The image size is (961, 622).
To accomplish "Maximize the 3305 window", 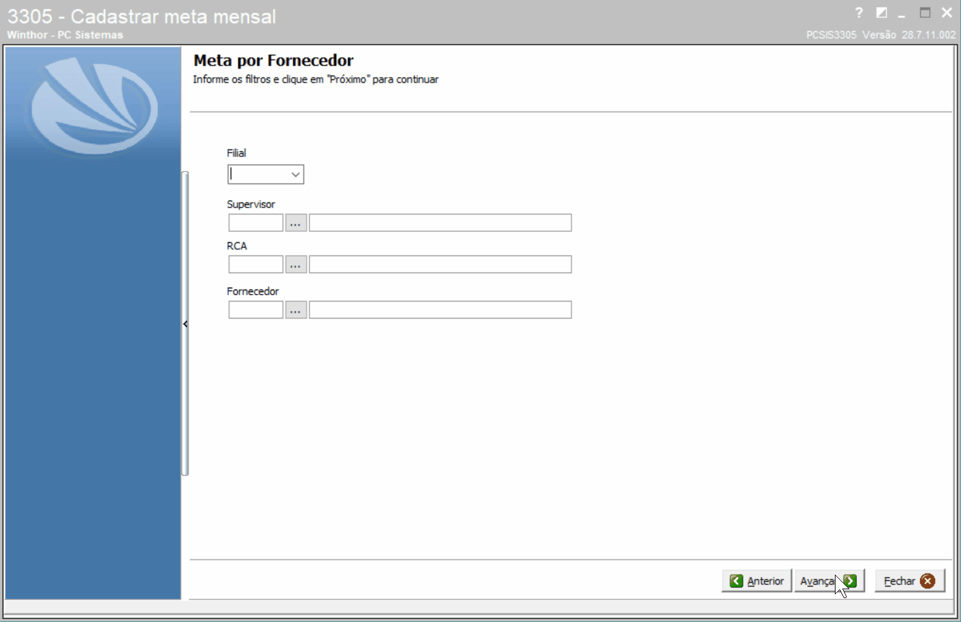I will 925,13.
